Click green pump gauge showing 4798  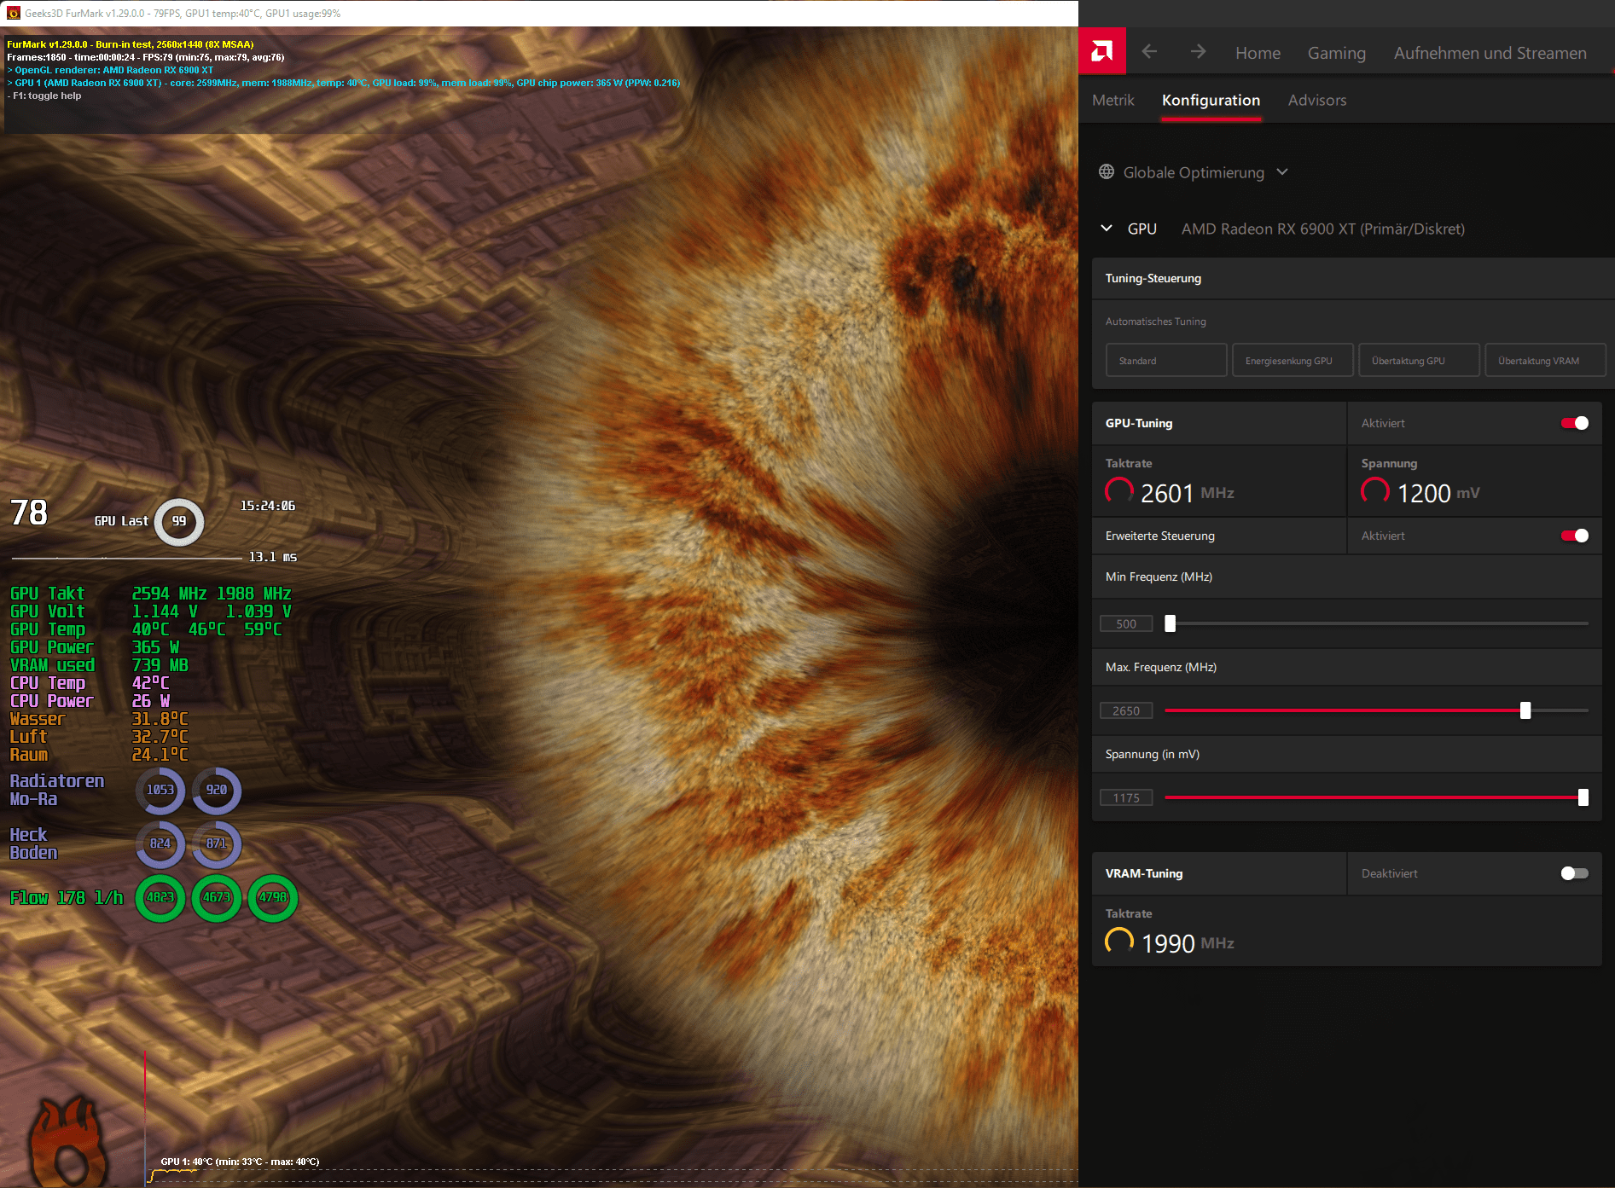click(273, 898)
